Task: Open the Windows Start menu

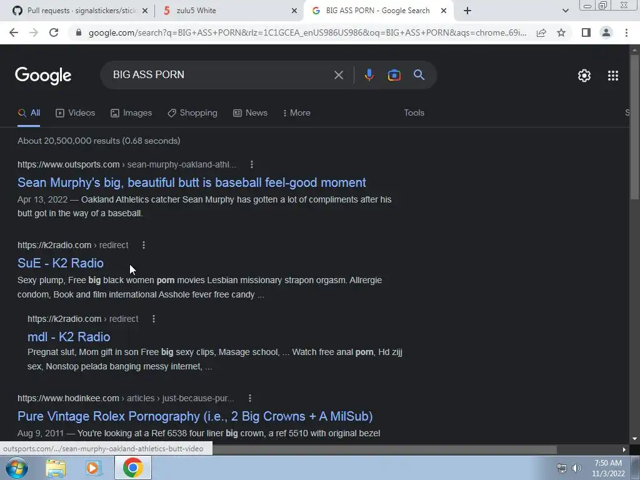Action: click(16, 467)
